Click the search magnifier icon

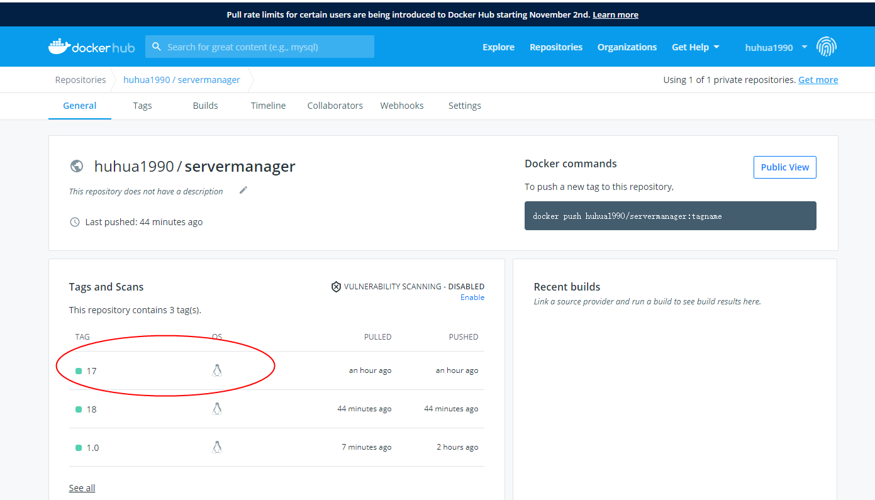point(156,47)
